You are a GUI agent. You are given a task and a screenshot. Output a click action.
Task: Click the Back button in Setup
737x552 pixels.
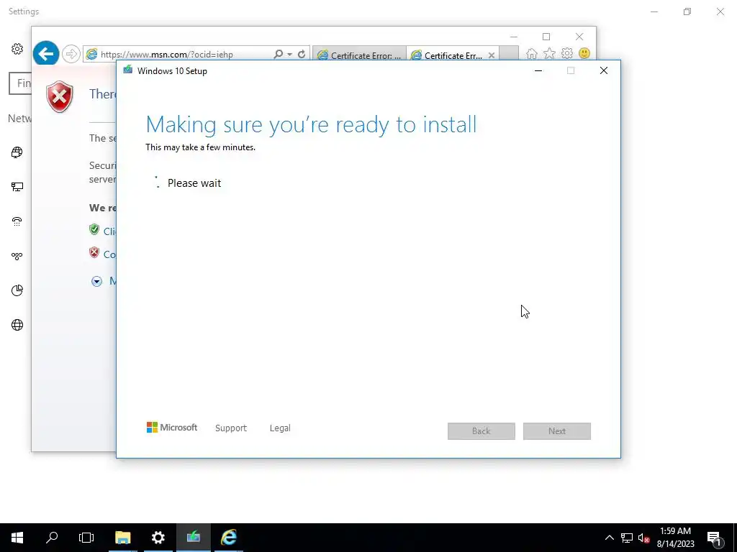(481, 431)
